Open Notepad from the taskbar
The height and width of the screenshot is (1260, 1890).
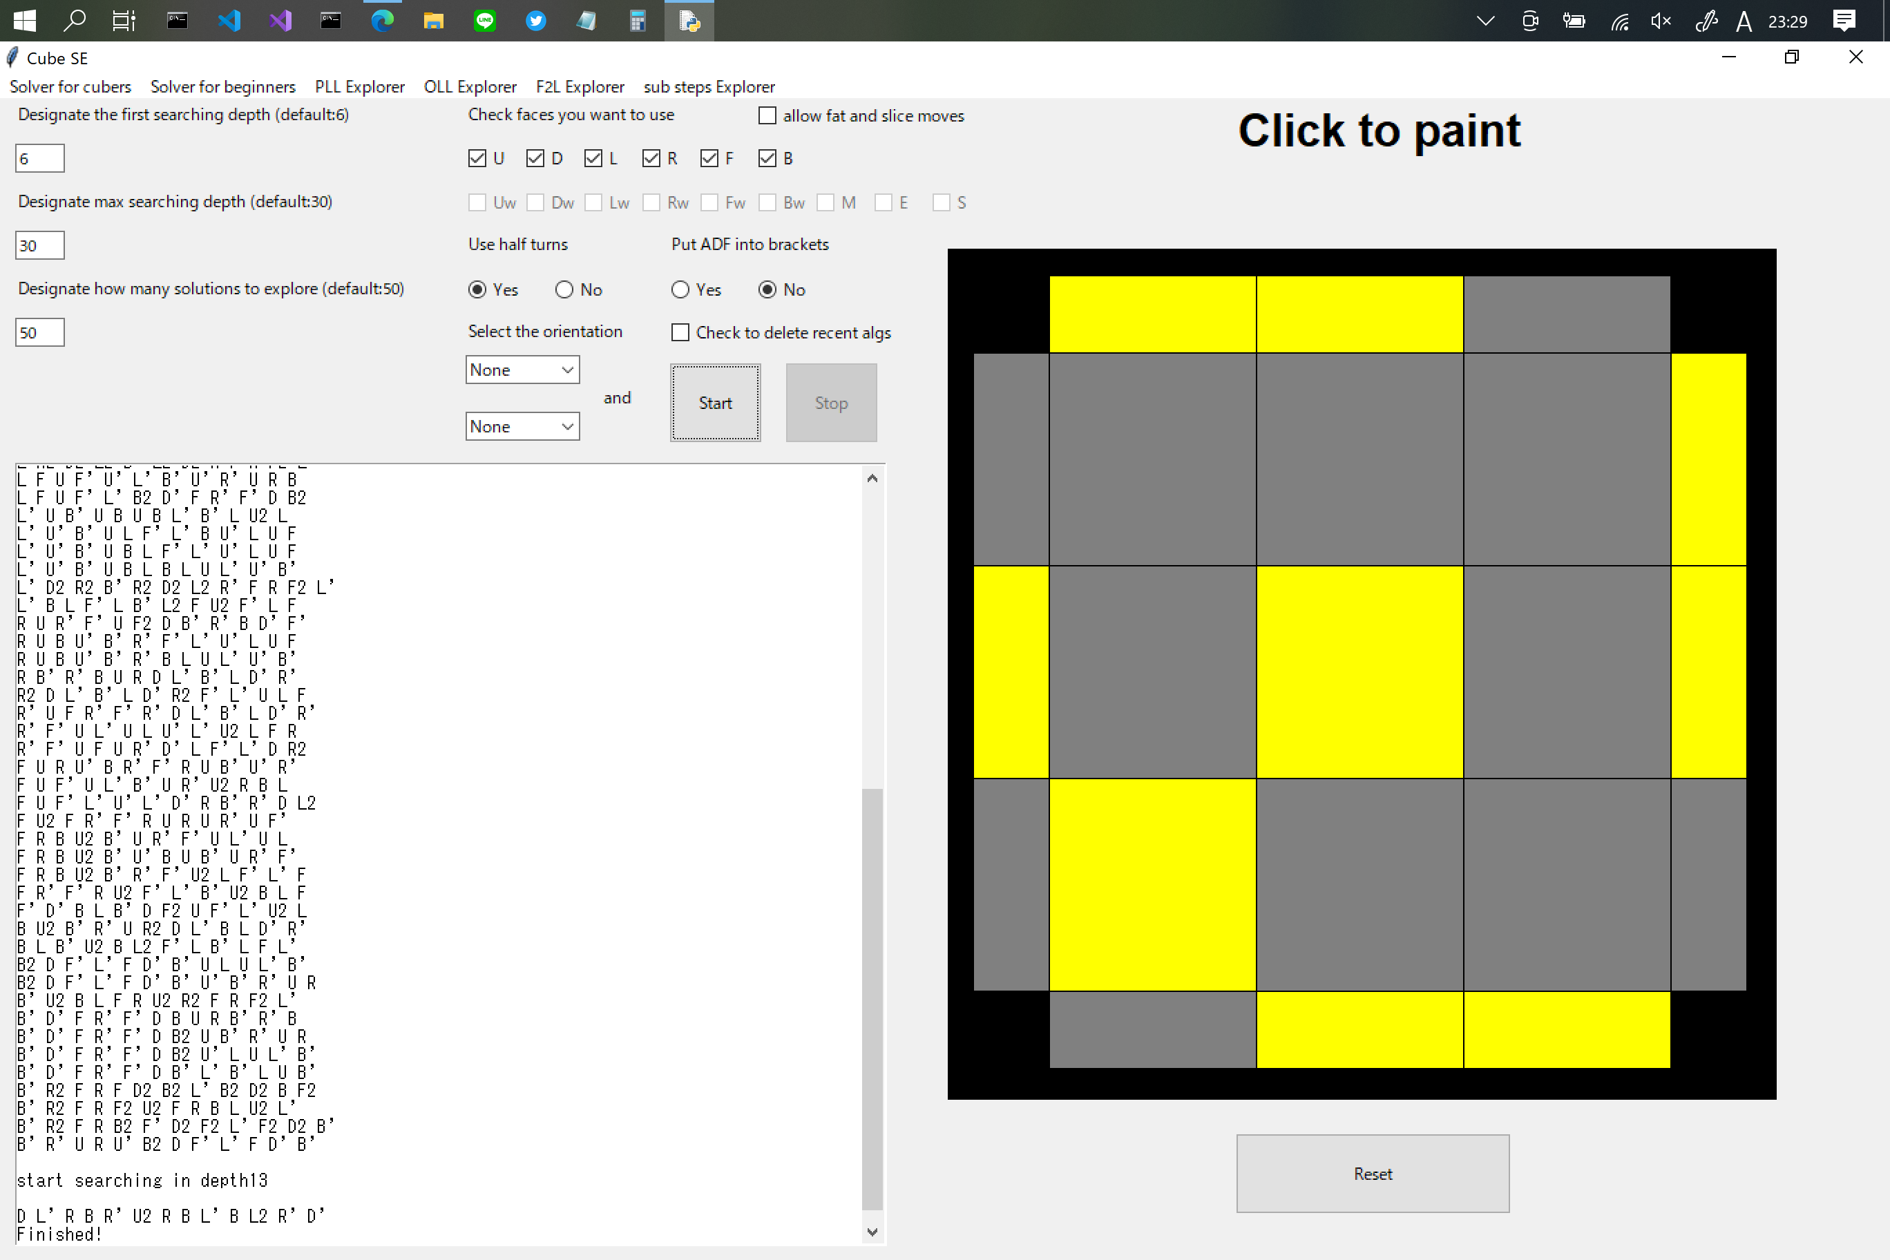(586, 21)
